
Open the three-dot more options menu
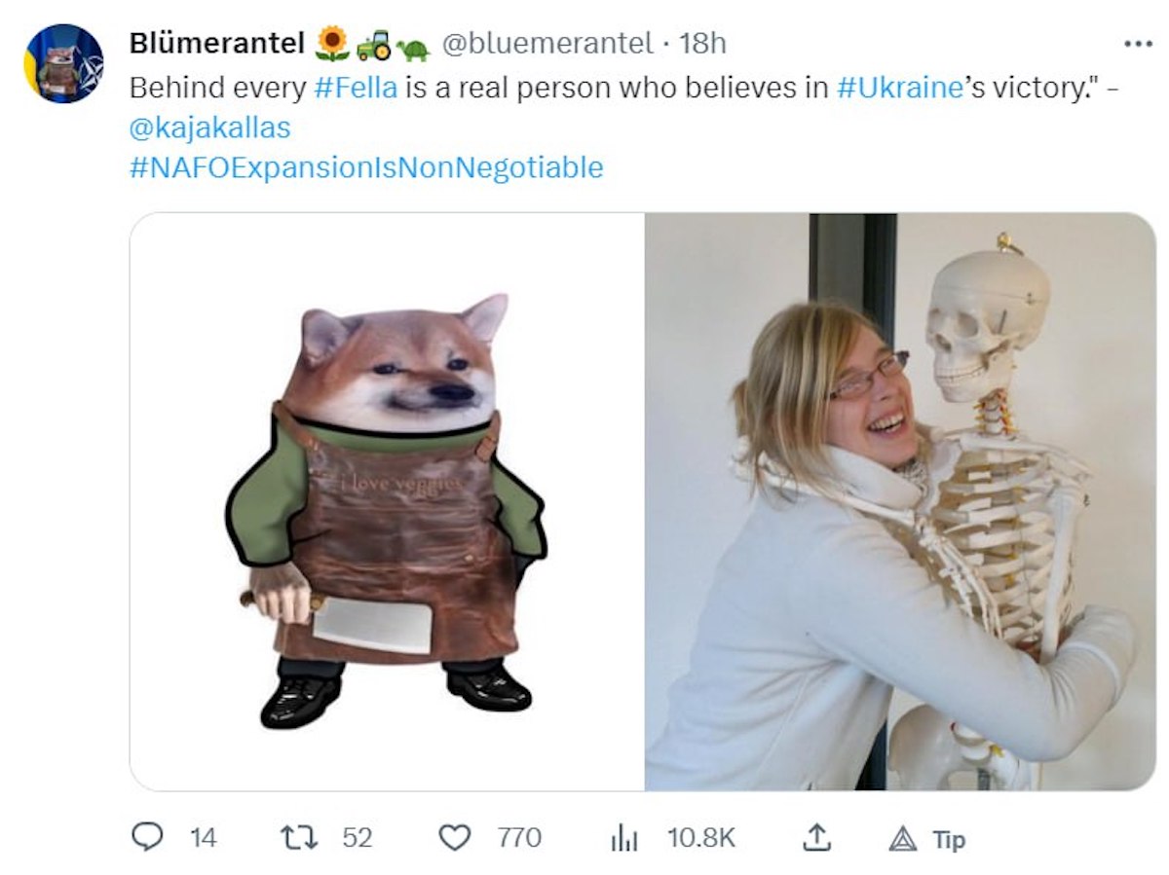(x=1137, y=44)
